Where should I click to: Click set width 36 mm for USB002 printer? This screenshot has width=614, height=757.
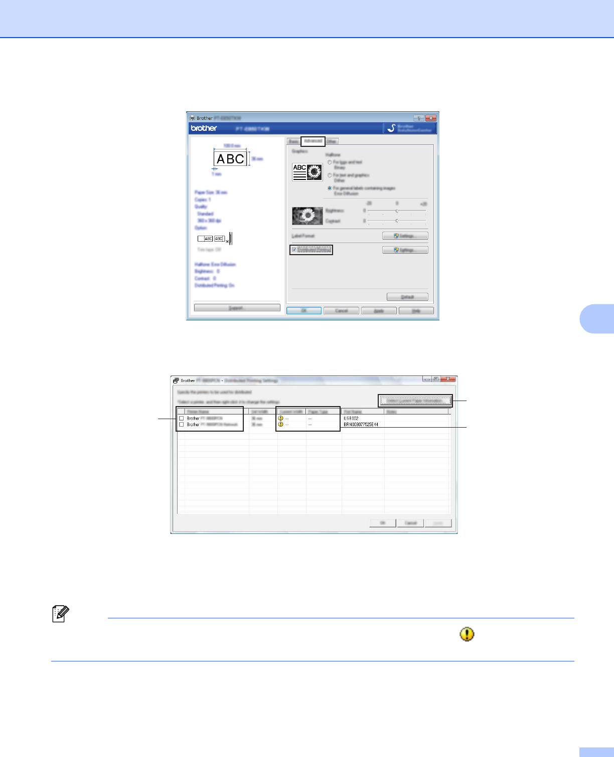click(257, 418)
